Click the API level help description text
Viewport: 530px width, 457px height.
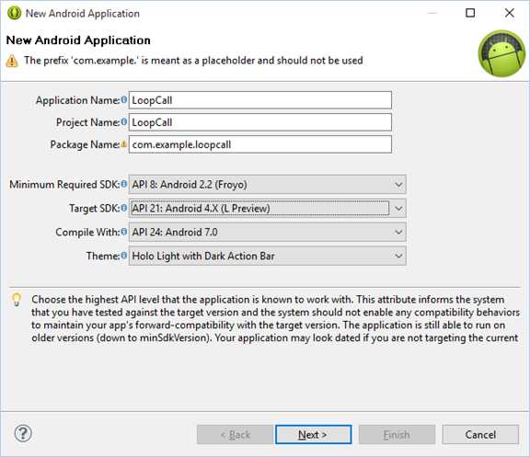pos(275,318)
